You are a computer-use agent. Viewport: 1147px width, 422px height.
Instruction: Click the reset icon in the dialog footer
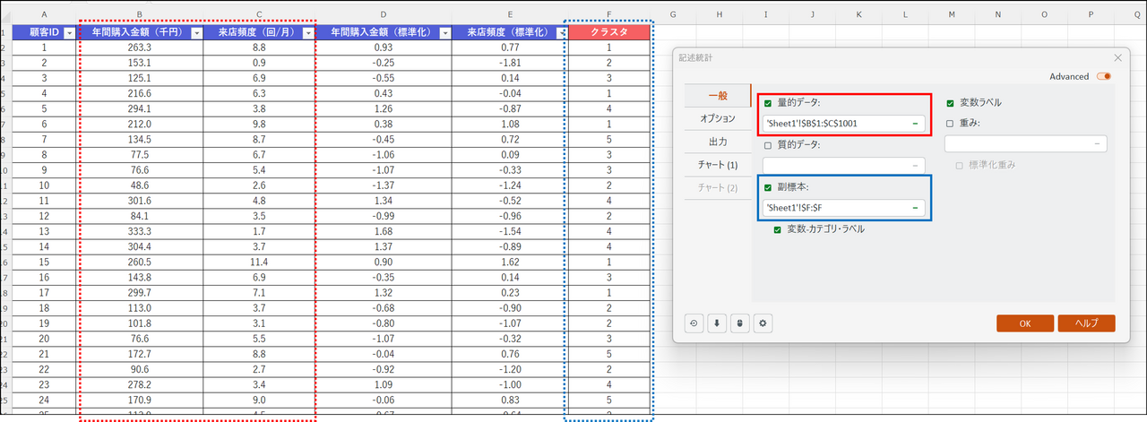tap(694, 323)
